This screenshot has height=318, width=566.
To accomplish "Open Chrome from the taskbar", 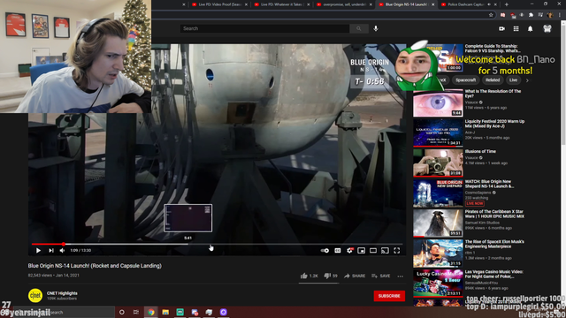I will pyautogui.click(x=151, y=312).
